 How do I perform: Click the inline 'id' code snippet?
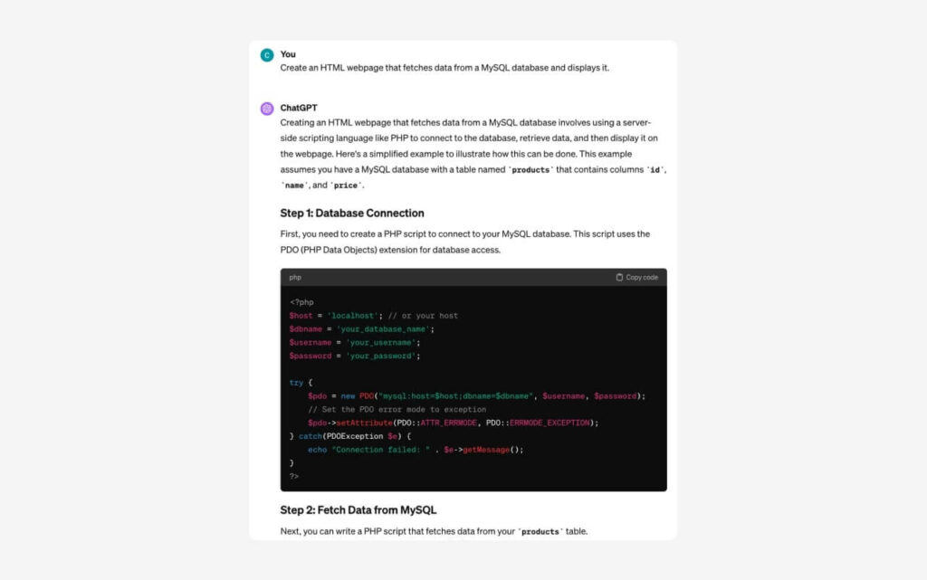point(655,170)
